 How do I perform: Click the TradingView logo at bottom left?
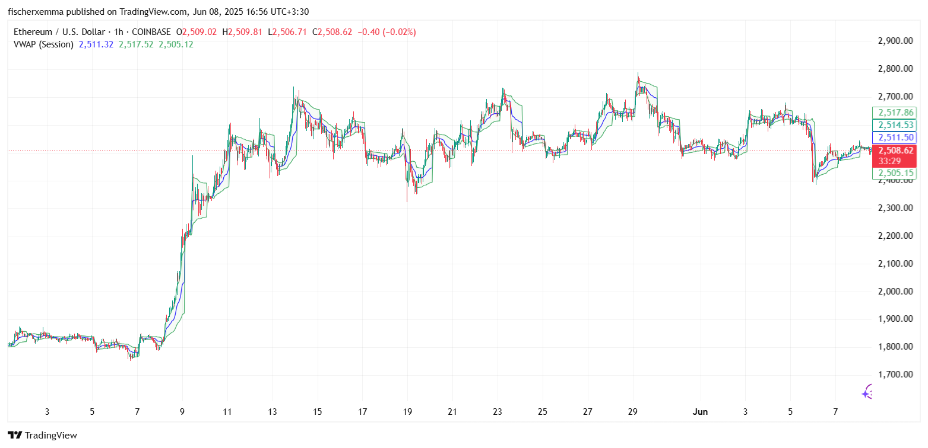tap(42, 435)
